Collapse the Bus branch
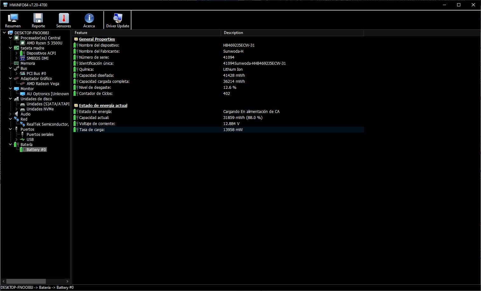Screen dimensions: 481x291 (x=10, y=68)
